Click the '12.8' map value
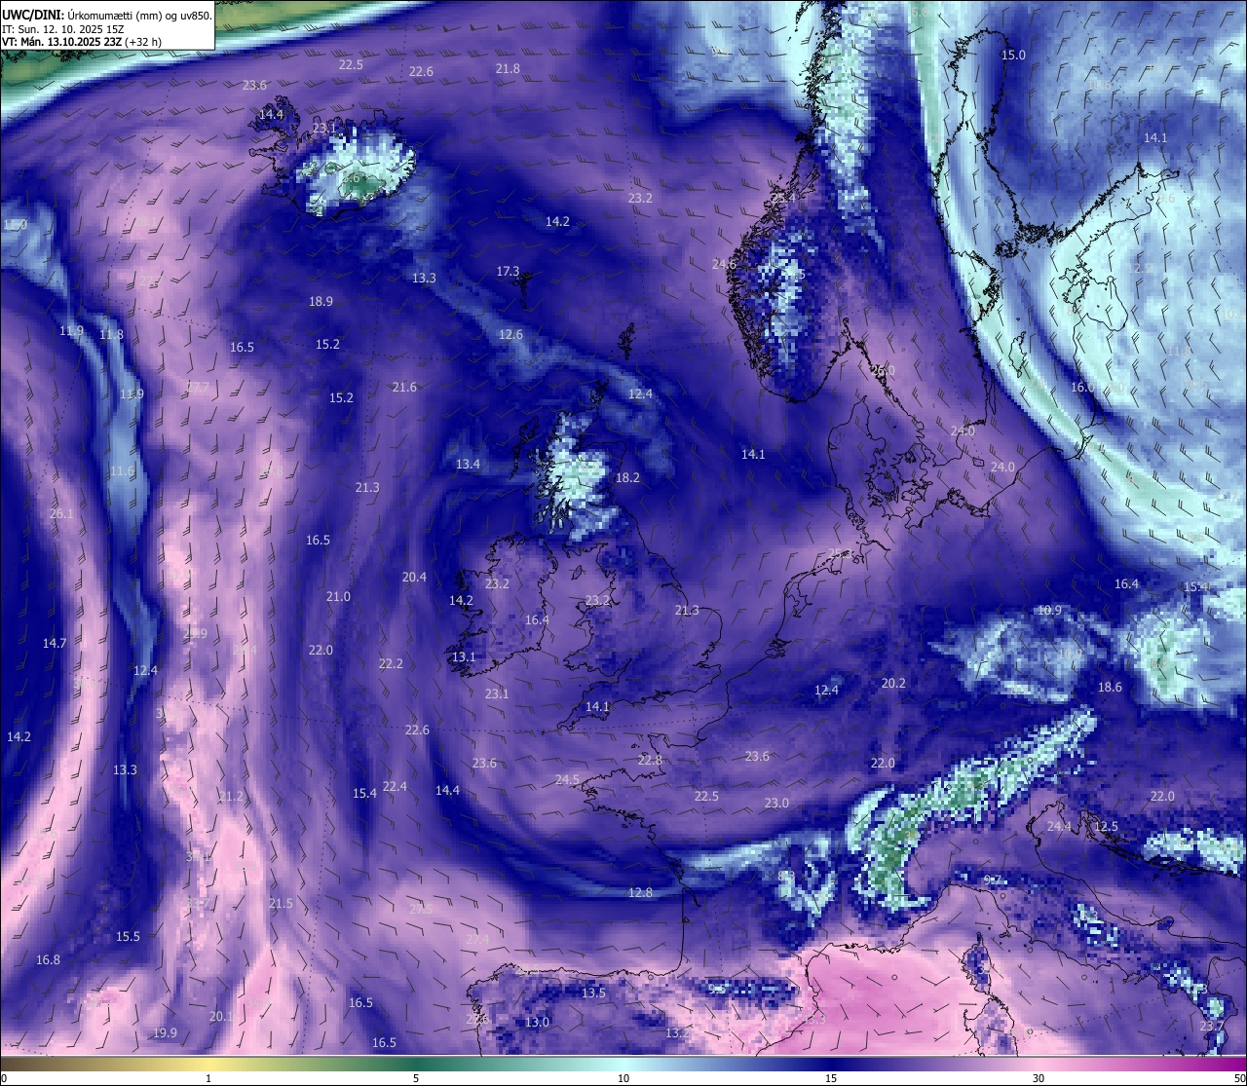This screenshot has height=1086, width=1247. pos(640,893)
